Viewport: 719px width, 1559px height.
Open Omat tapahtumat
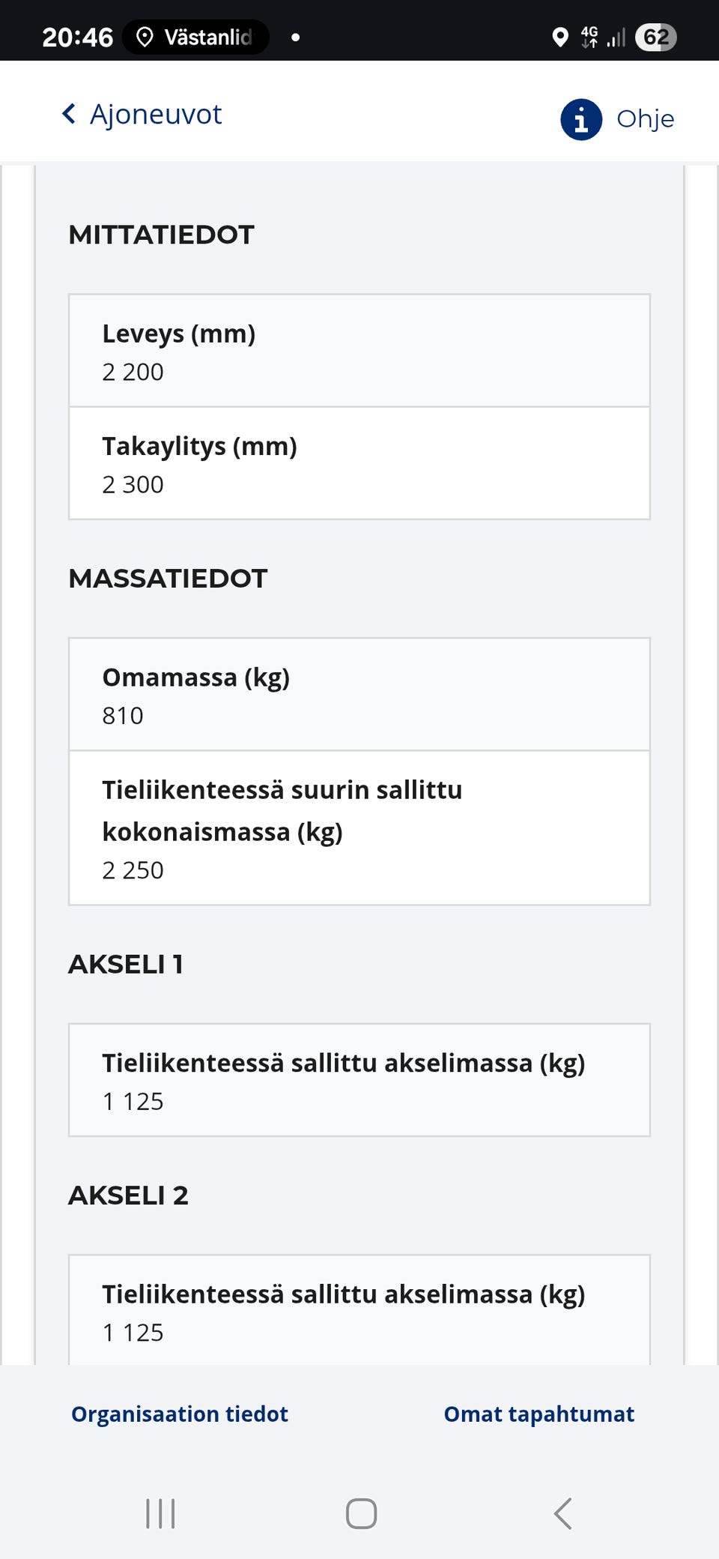coord(539,1414)
